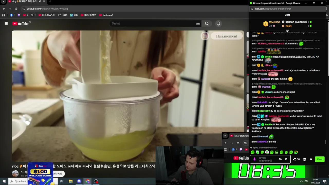329x185 pixels.
Task: Open the DOSTREAM1 bookmark
Action: tap(88, 15)
